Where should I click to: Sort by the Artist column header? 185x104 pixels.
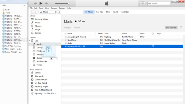[x=106, y=34]
